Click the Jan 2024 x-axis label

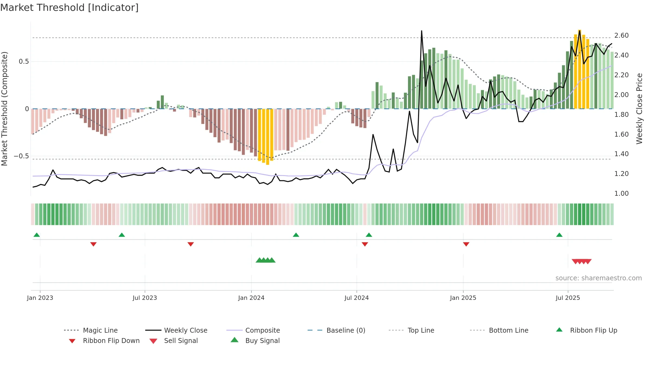[x=251, y=298]
